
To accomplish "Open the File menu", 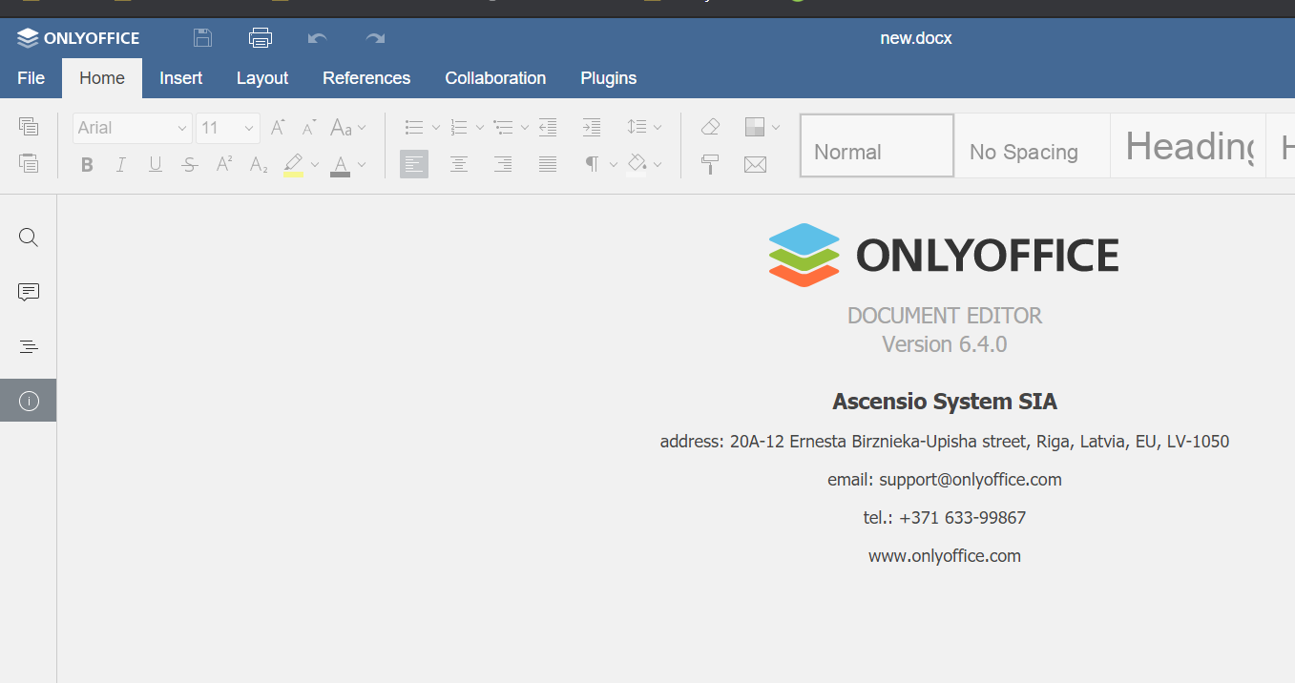I will point(31,77).
